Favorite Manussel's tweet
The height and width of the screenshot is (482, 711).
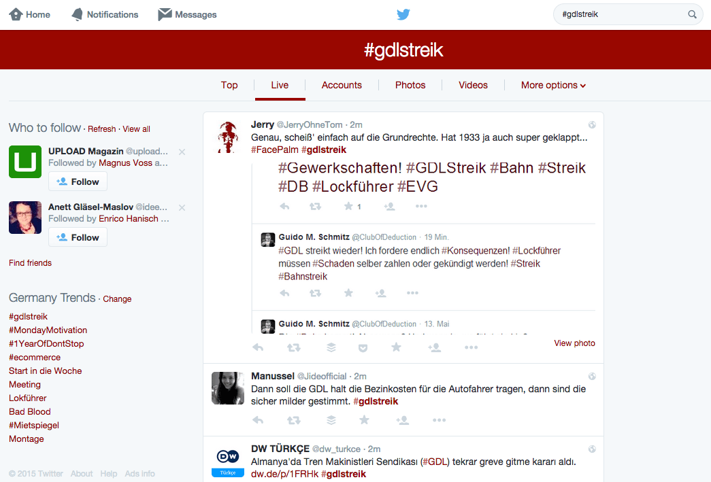click(364, 420)
